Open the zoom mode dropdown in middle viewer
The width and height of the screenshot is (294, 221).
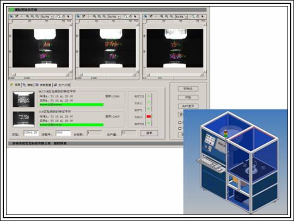click(x=114, y=17)
